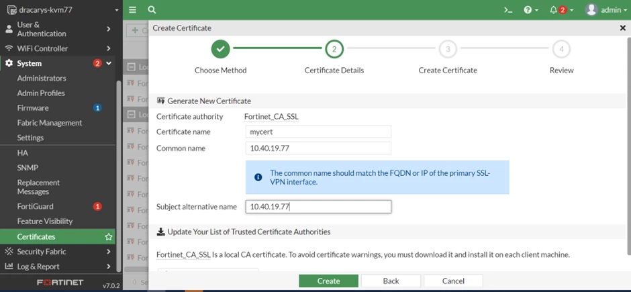Image resolution: width=631 pixels, height=292 pixels.
Task: Click the Back button
Action: (x=391, y=281)
